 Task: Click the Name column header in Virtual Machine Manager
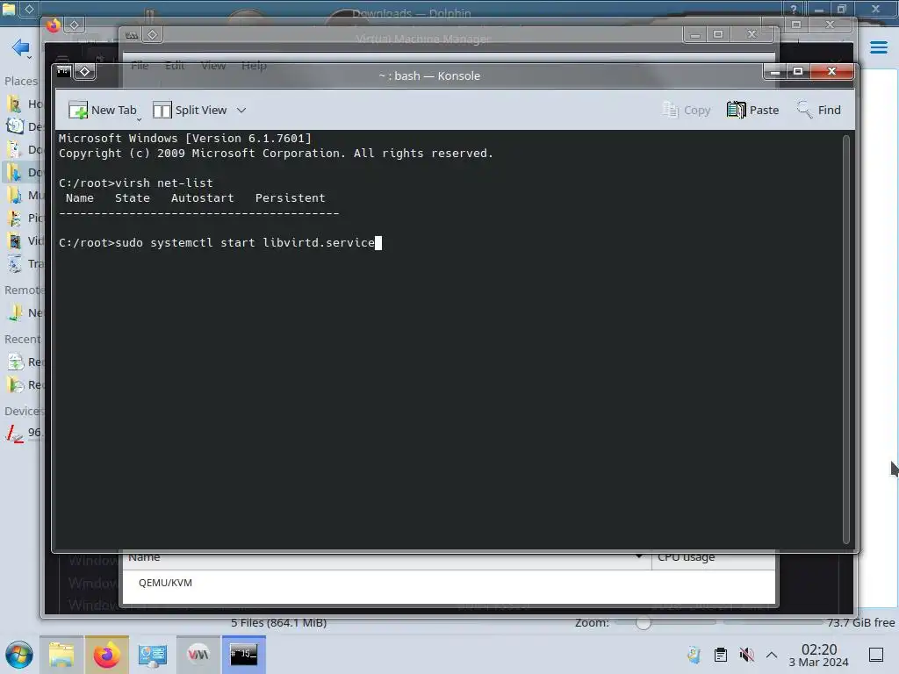coord(386,557)
